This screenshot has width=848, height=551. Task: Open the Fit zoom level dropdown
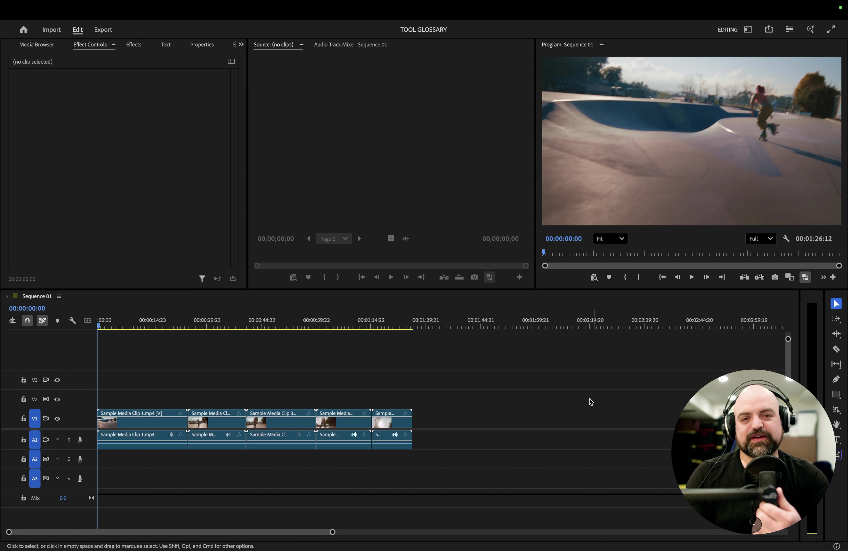point(610,239)
